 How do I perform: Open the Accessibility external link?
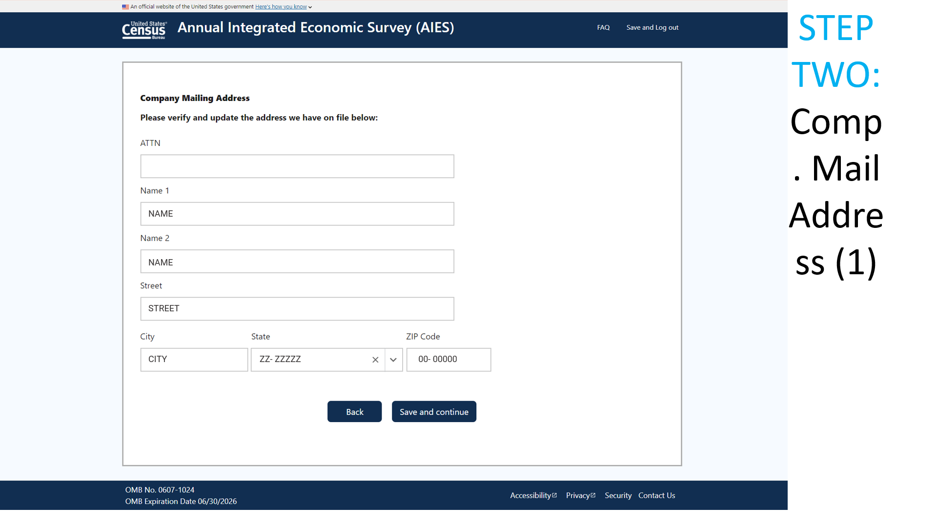533,495
